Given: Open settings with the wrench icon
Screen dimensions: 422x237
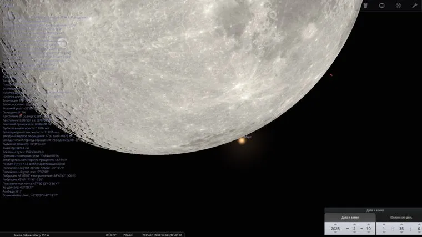Looking at the screenshot, I should 414,6.
